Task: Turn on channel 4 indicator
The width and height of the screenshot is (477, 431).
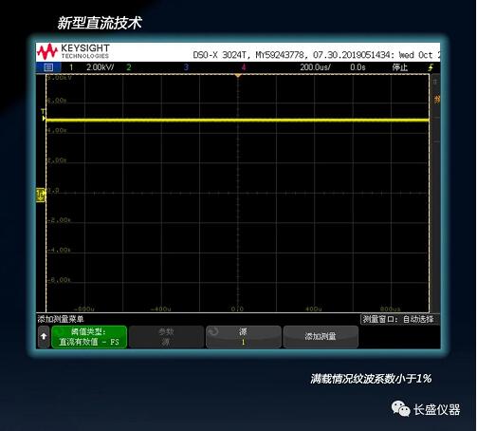Action: click(244, 67)
